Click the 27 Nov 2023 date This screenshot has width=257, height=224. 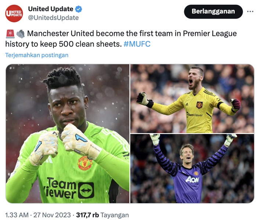click(x=52, y=215)
